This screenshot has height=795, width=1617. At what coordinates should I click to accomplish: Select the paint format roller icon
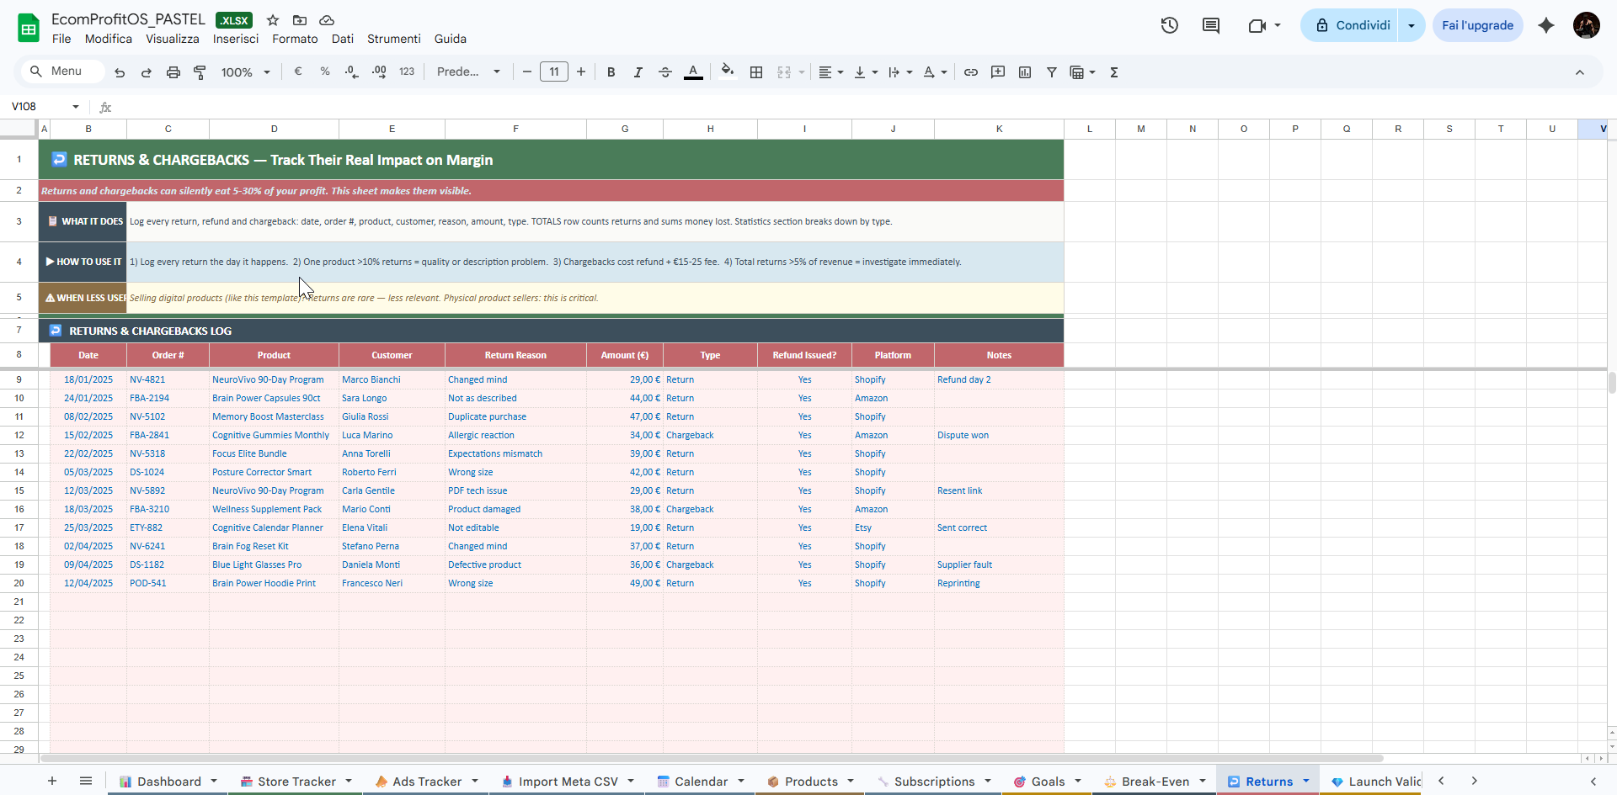click(200, 72)
